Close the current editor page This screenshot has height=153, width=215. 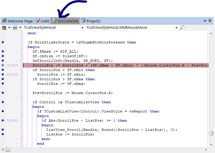coord(210,20)
